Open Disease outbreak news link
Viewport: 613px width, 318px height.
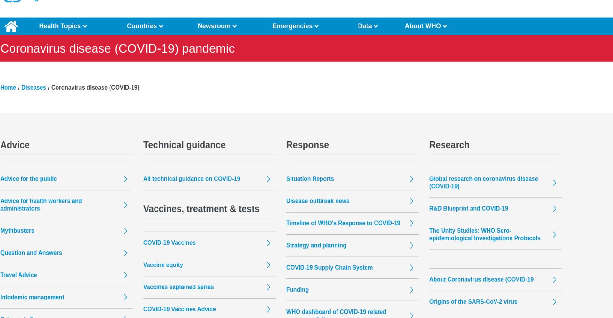point(318,201)
